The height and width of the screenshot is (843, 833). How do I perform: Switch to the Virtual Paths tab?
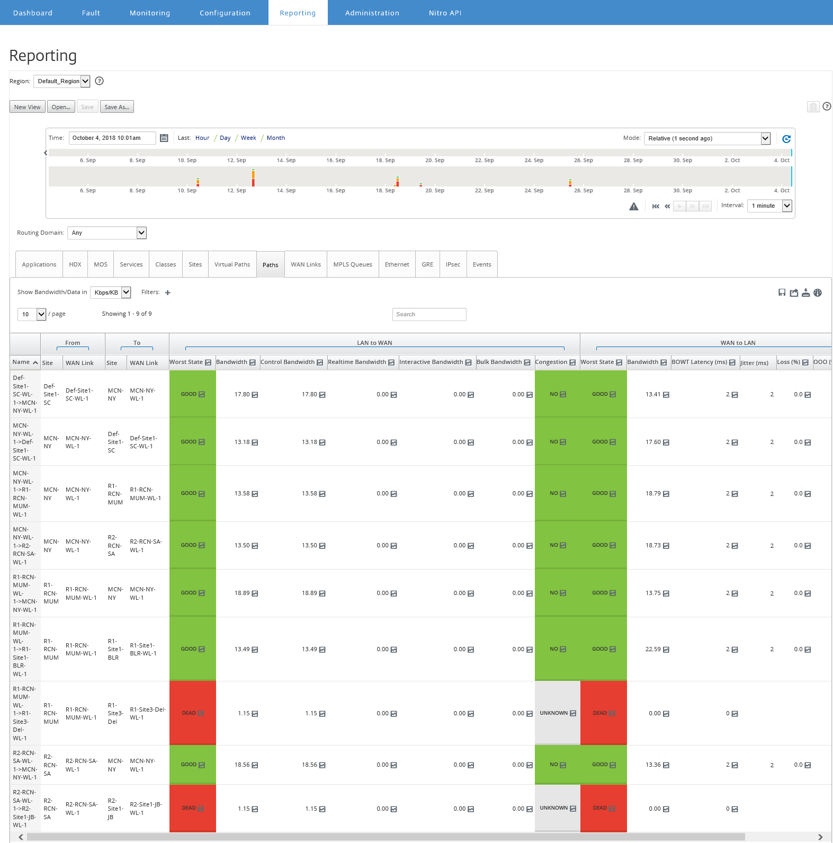232,264
